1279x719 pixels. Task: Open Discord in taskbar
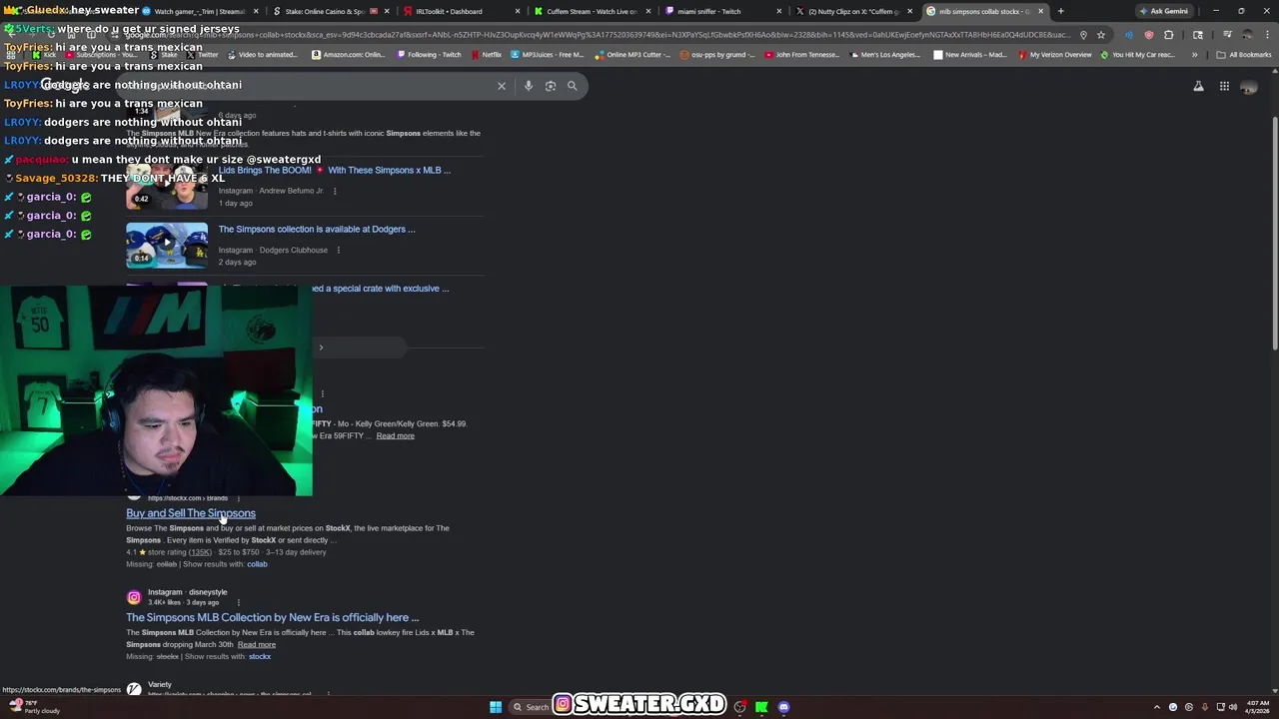[784, 707]
